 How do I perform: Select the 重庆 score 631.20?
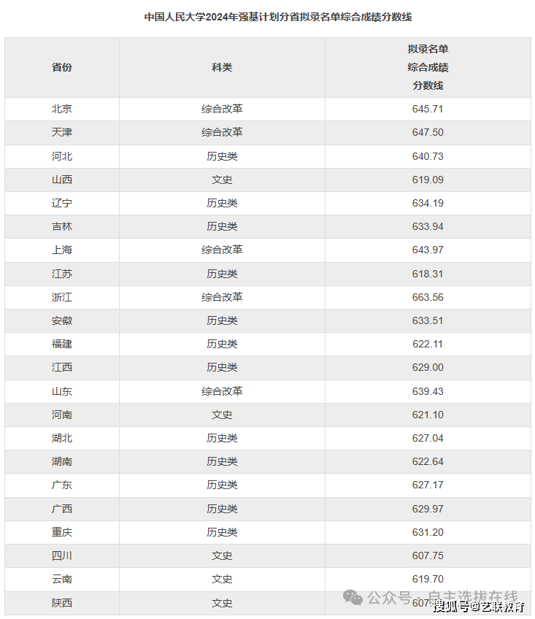tap(428, 532)
